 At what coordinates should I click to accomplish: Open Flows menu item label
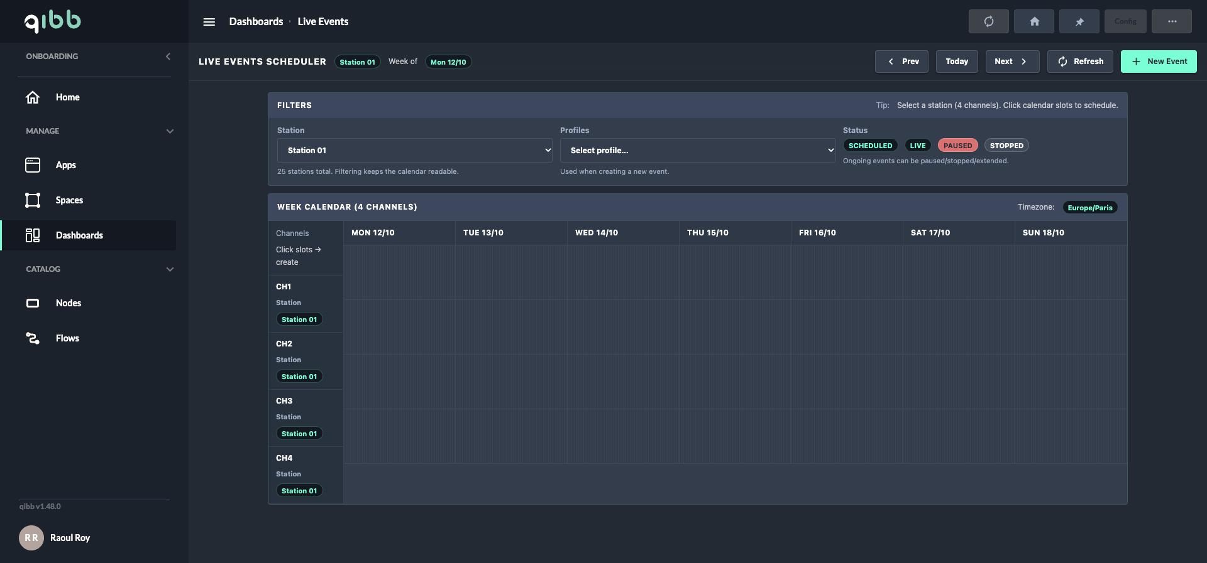tap(67, 338)
